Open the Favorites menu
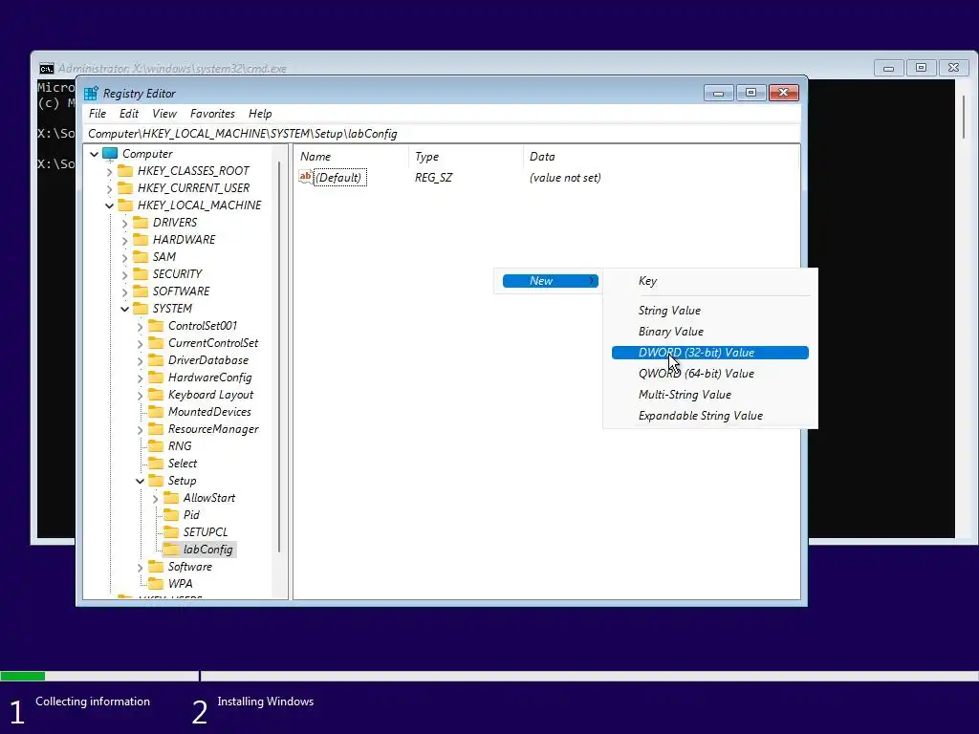Image resolution: width=979 pixels, height=734 pixels. tap(212, 114)
